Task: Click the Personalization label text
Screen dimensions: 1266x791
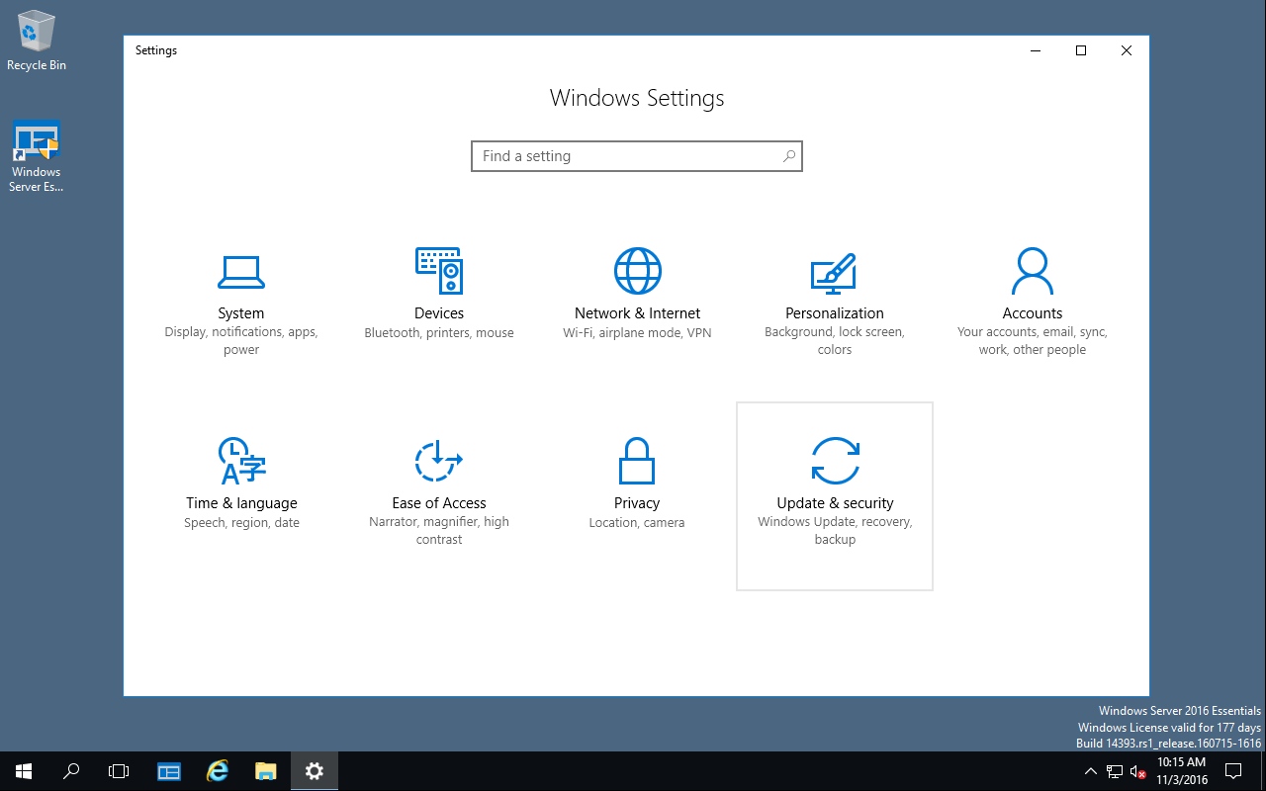Action: [835, 312]
